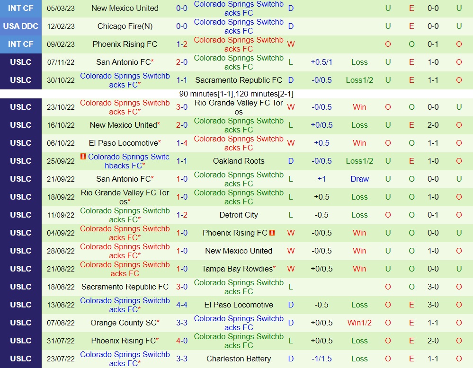Select the date 12/02/23
473x368 pixels.
(x=61, y=26)
